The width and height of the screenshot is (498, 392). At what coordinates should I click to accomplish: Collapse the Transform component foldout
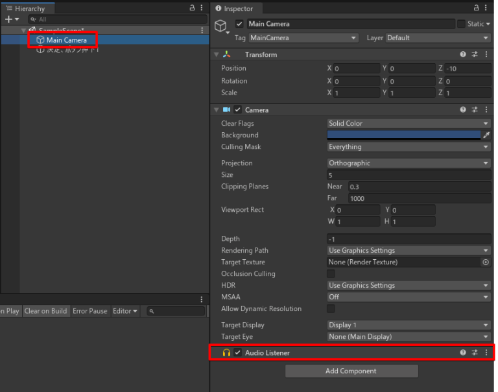coord(217,54)
